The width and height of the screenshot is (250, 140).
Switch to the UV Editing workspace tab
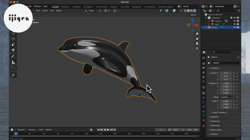pyautogui.click(x=88, y=7)
